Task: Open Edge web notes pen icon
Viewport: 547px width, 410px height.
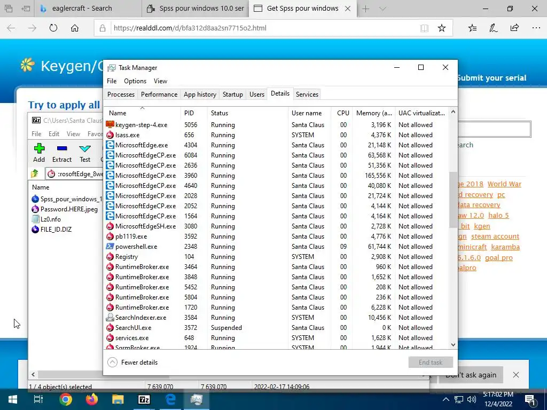Action: tap(493, 28)
